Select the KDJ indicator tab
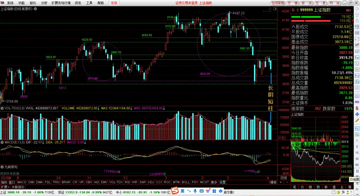The image size is (360, 196). [x=151, y=182]
